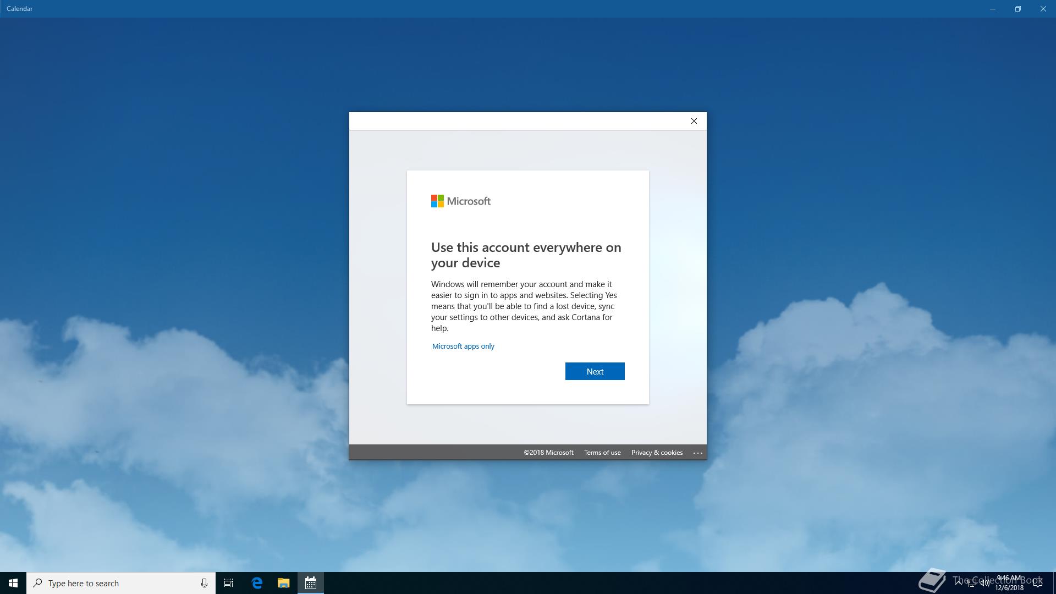Viewport: 1056px width, 594px height.
Task: Select the Calendar app taskbar icon
Action: pos(311,583)
